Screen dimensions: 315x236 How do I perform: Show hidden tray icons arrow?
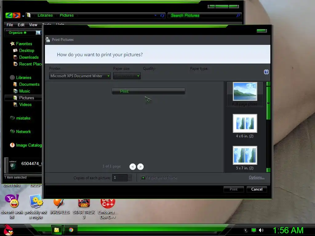246,230
